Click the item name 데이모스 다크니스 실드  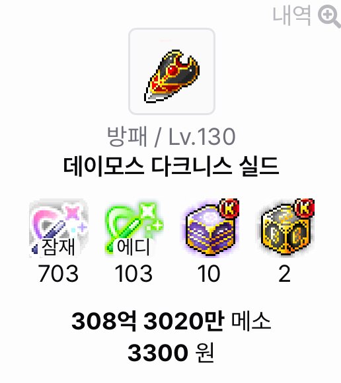171,167
